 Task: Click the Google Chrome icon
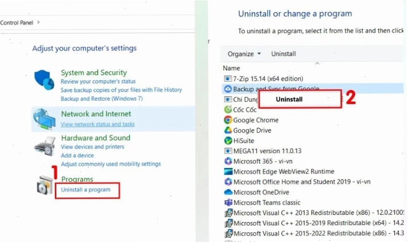click(x=228, y=120)
